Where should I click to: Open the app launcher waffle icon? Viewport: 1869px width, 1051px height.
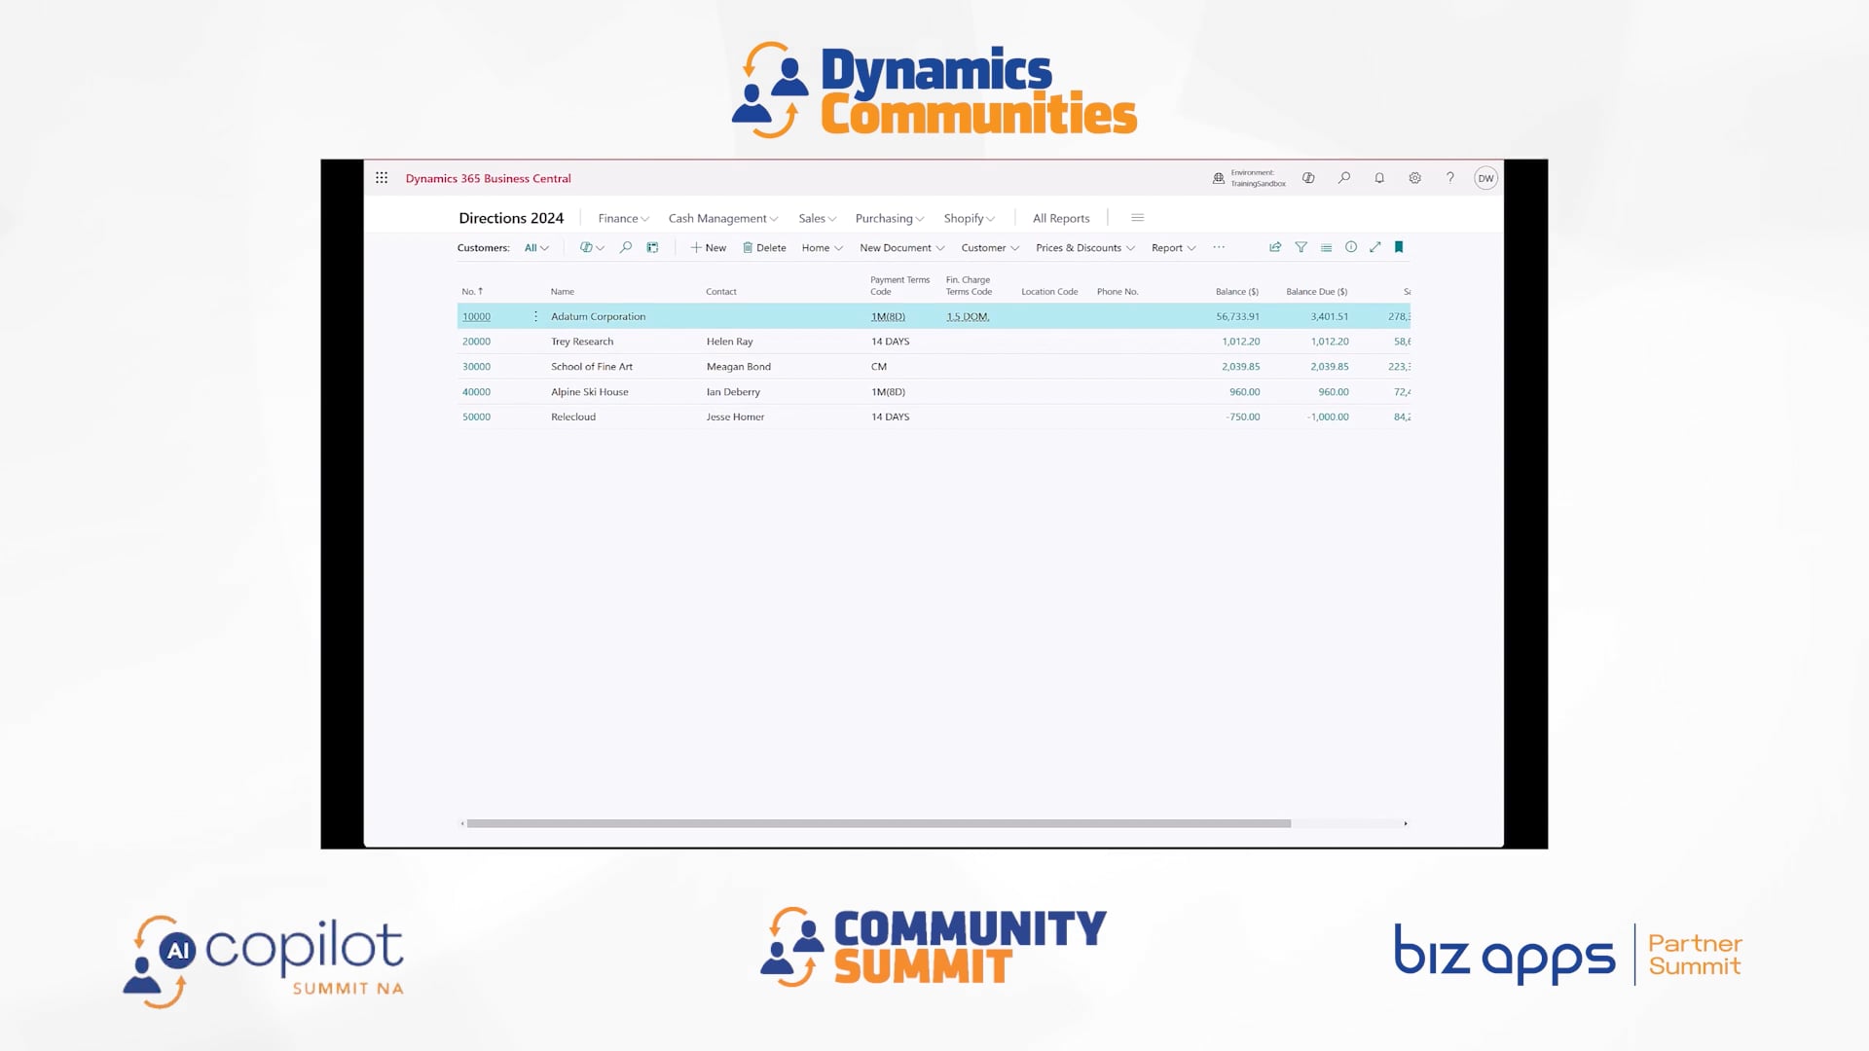point(382,178)
